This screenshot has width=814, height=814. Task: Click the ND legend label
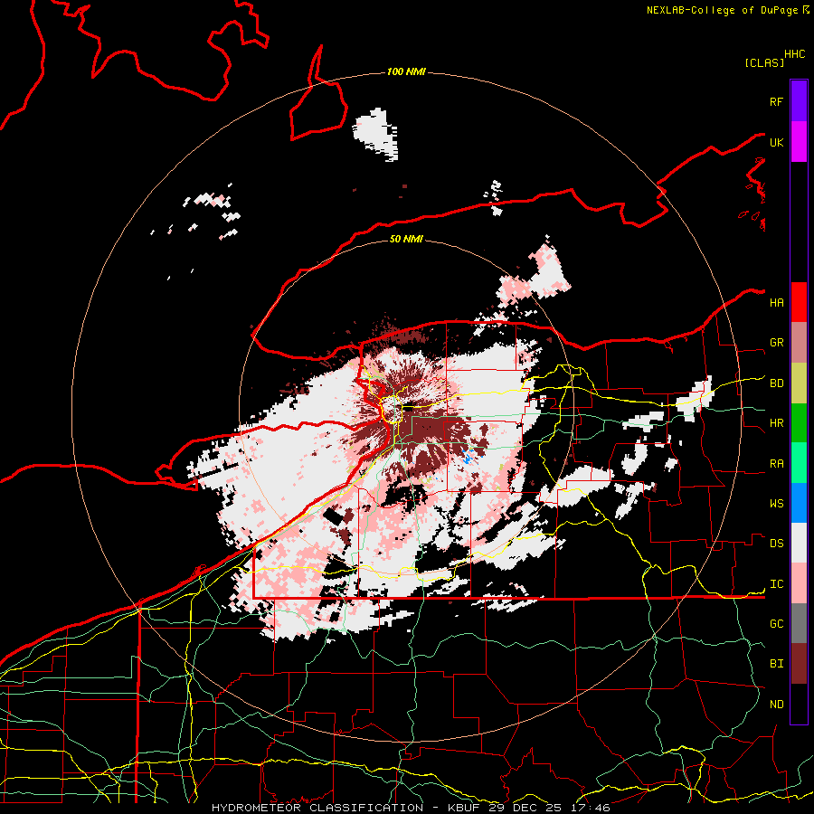tap(776, 705)
